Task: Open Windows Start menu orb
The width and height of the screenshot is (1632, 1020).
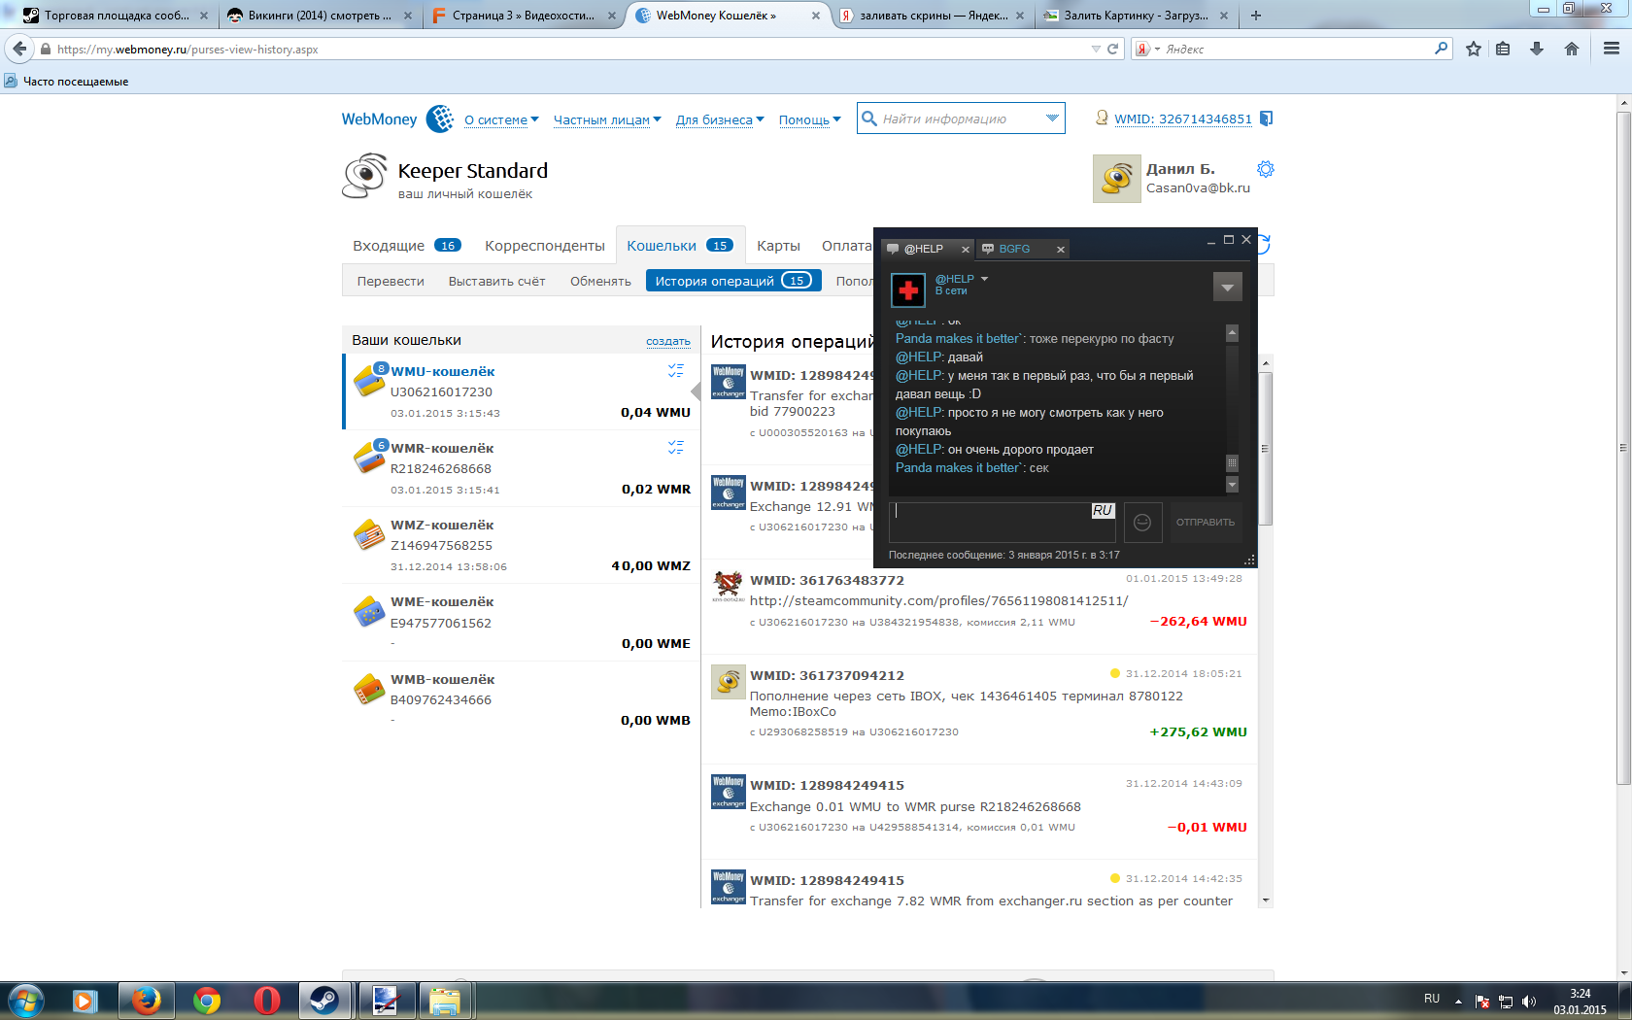Action: pyautogui.click(x=26, y=1000)
